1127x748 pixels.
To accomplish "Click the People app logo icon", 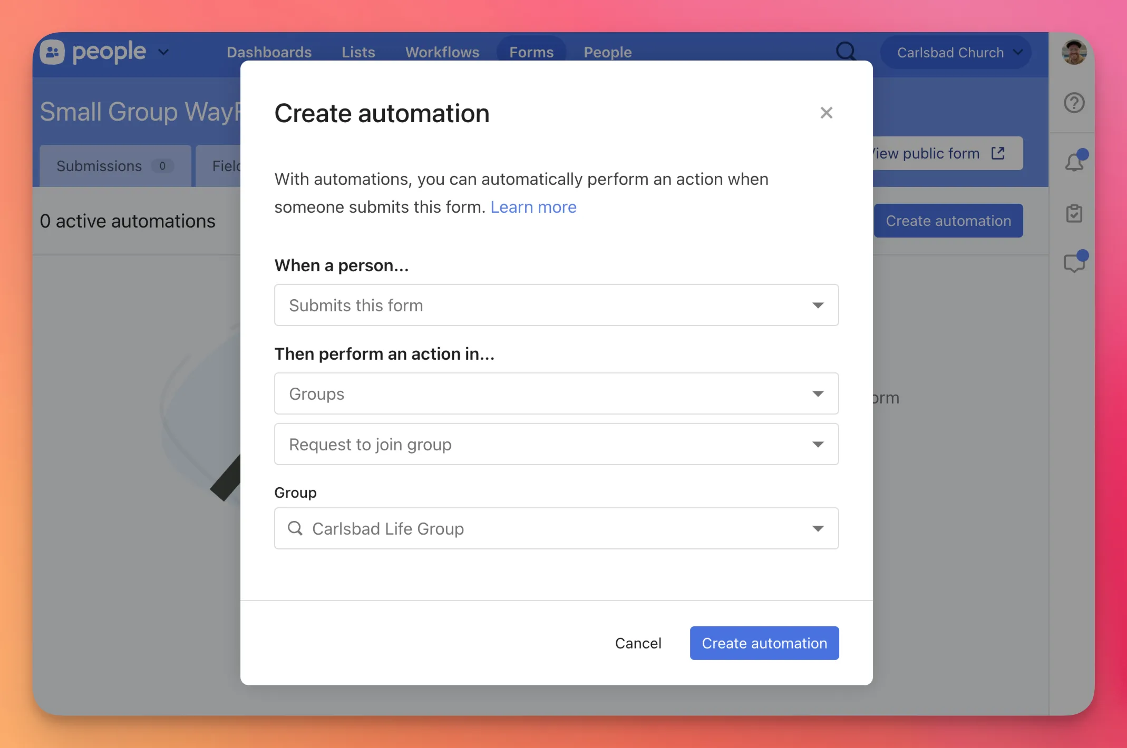I will tap(52, 52).
